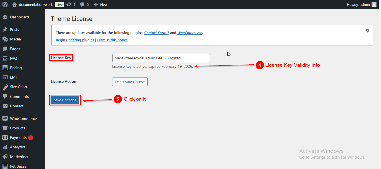Click the license expiry status text
This screenshot has width=381, height=169.
coord(153,66)
